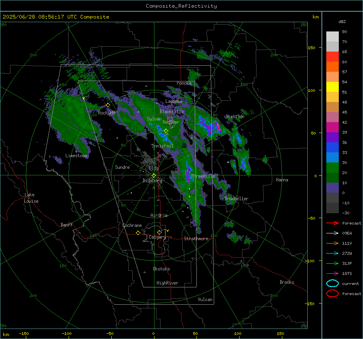Screen dimensions: 363x339
Task: Click the red forecast ellipse icon
Action: tap(332, 293)
